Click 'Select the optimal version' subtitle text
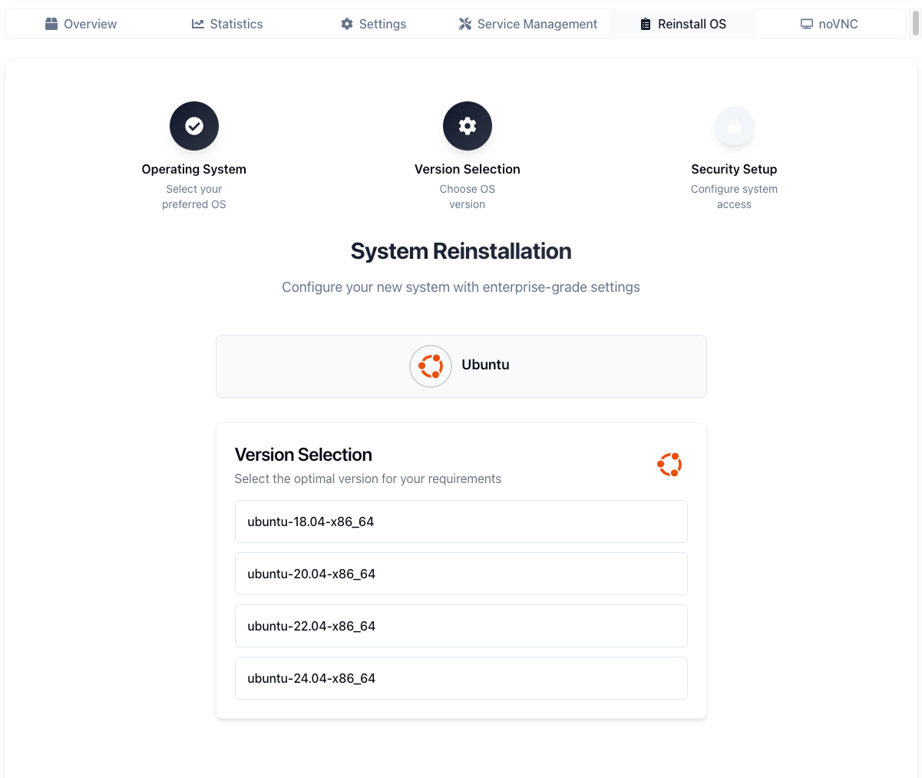Image resolution: width=922 pixels, height=778 pixels. point(368,478)
